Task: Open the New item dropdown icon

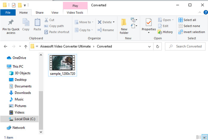Action: (x=134, y=20)
